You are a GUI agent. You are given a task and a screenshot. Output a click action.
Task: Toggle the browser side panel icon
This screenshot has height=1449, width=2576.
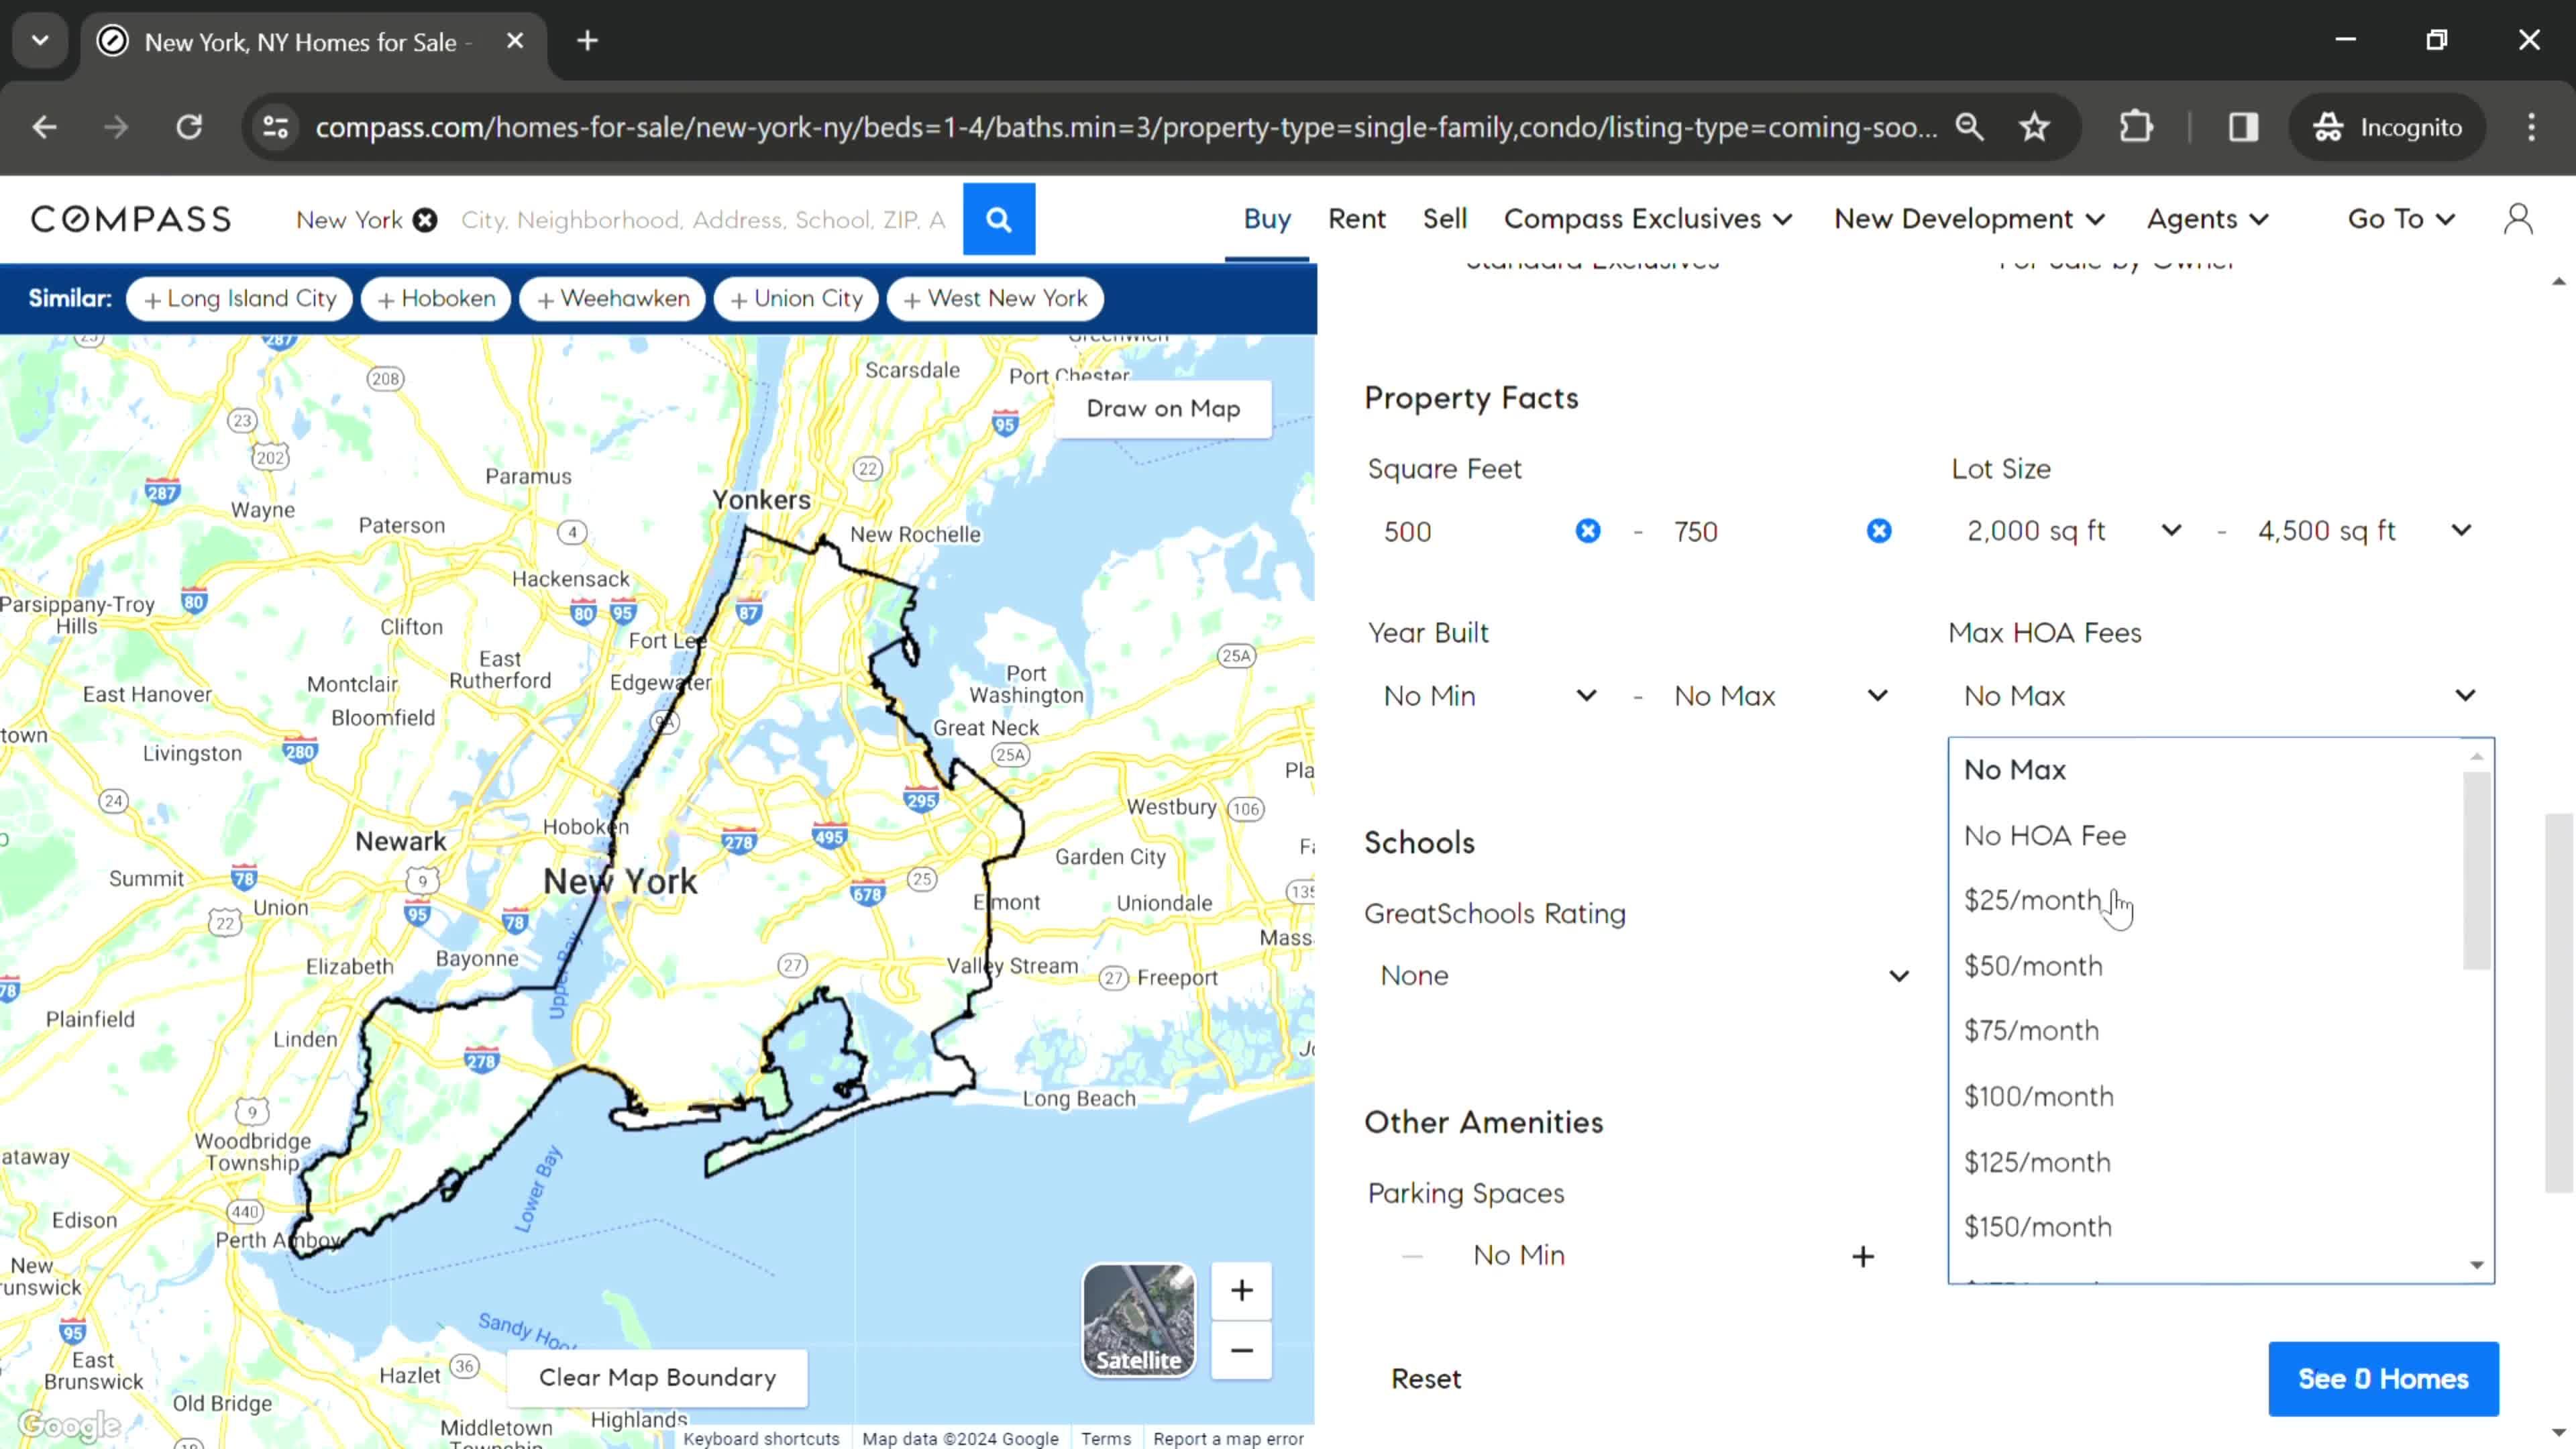(x=2243, y=127)
